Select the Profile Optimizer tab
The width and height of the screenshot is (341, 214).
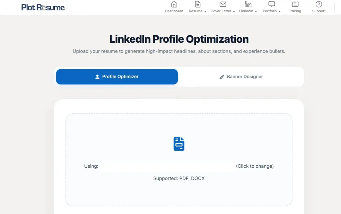click(117, 77)
